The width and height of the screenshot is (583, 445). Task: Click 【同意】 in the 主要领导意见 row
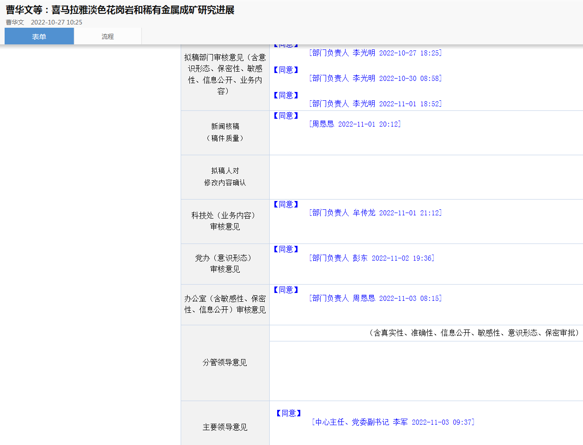pyautogui.click(x=289, y=414)
